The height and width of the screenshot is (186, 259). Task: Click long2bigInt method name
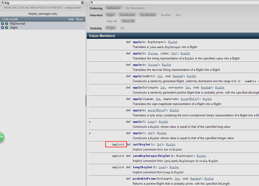pos(142,167)
